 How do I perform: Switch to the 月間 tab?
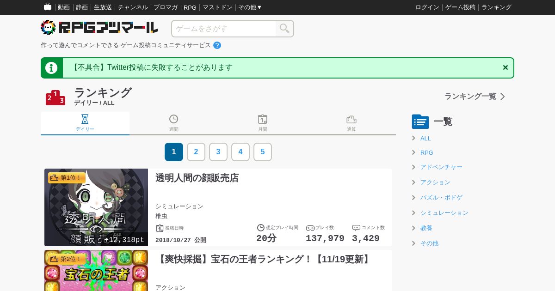[x=263, y=123]
